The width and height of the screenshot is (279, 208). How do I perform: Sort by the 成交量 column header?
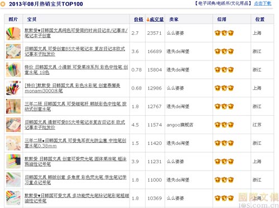coord(157,19)
